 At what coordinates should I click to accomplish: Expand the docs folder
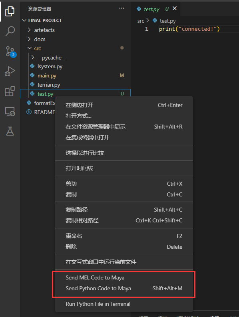tap(75, 39)
